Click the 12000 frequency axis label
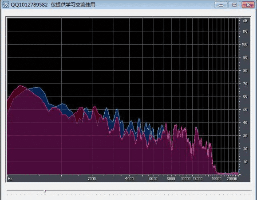The image size is (257, 200). 198,179
